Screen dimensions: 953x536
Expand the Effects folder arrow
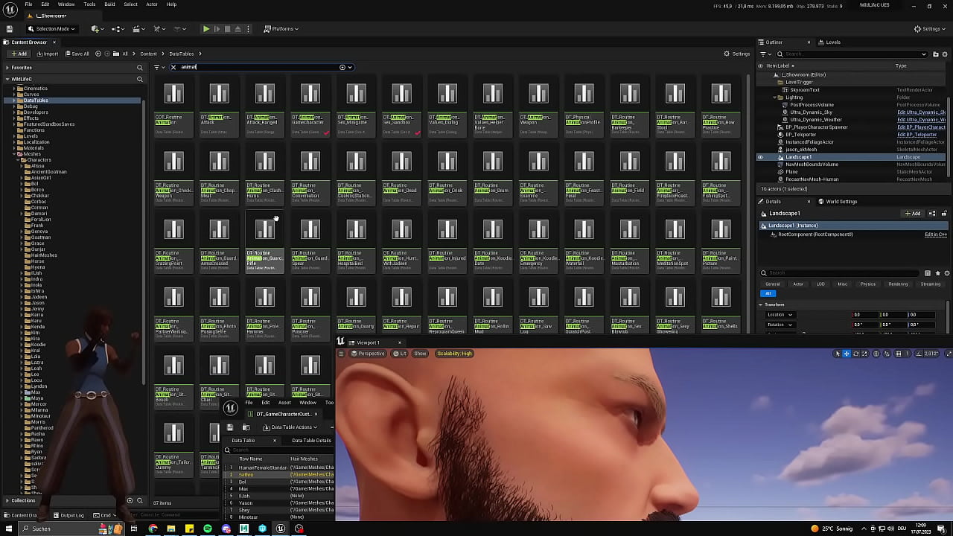click(15, 118)
